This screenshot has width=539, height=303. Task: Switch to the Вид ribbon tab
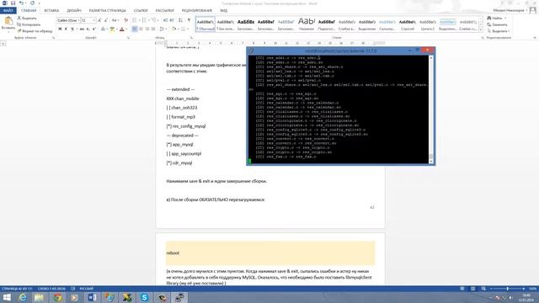(223, 11)
